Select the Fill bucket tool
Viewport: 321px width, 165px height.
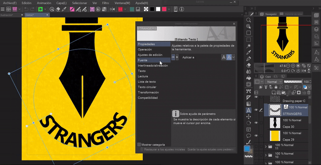248,78
